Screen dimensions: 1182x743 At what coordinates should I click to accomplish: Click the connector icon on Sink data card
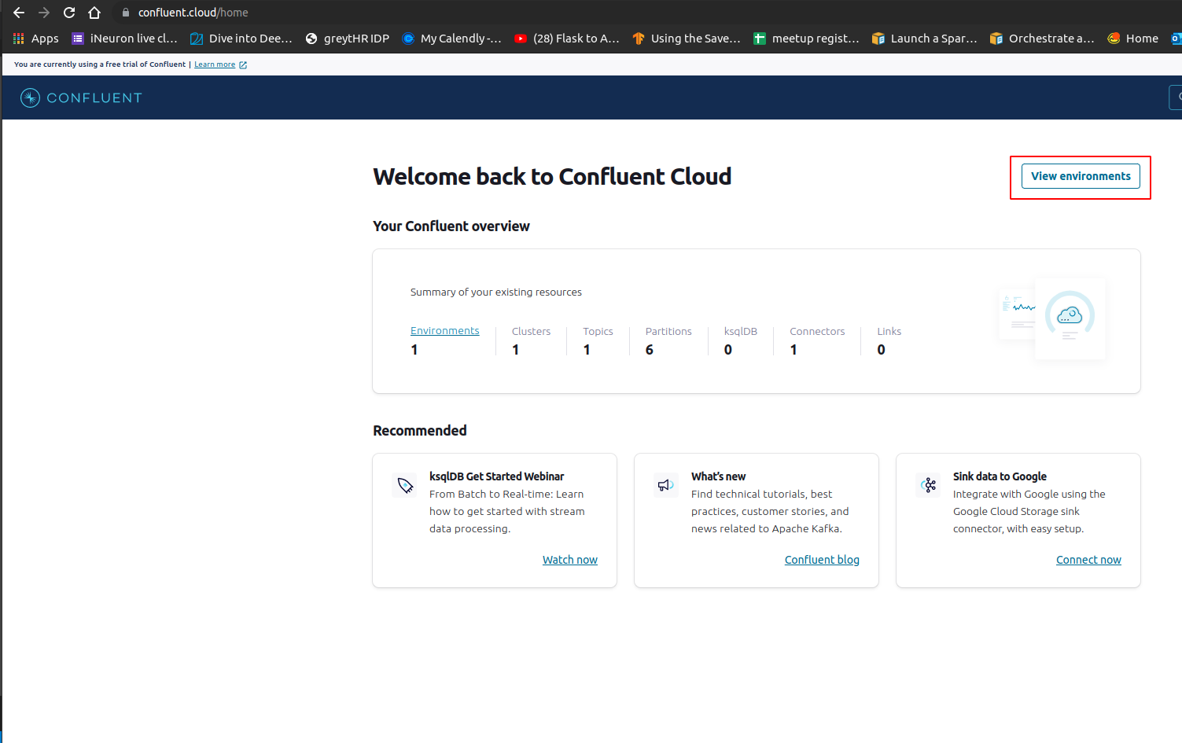pos(928,485)
